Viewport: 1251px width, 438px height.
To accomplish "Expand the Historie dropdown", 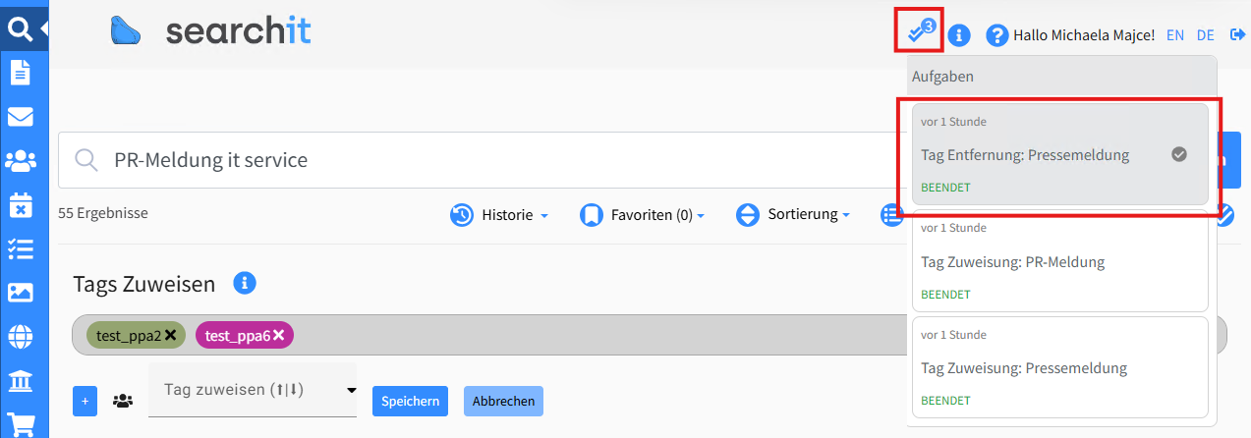I will point(499,214).
